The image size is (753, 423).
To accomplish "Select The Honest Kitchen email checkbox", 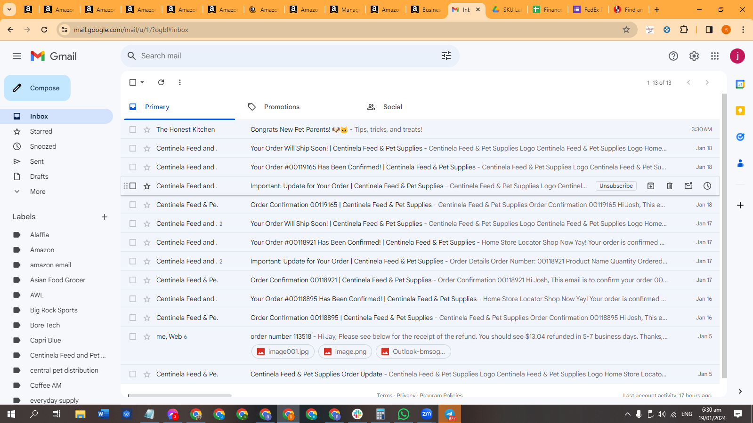I will point(133,129).
